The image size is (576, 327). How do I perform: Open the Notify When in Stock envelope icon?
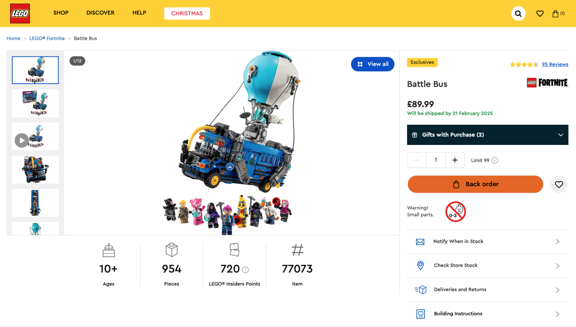[x=420, y=242]
